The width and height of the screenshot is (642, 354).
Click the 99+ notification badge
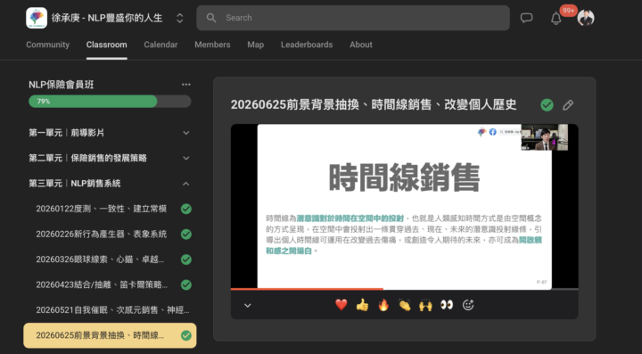568,11
